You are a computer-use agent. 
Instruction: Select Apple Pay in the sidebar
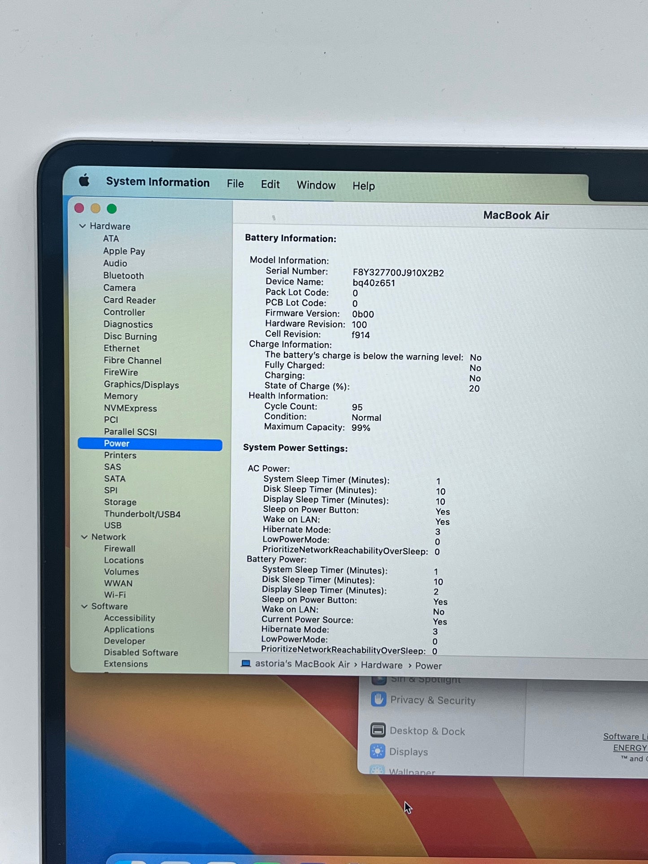coord(124,251)
